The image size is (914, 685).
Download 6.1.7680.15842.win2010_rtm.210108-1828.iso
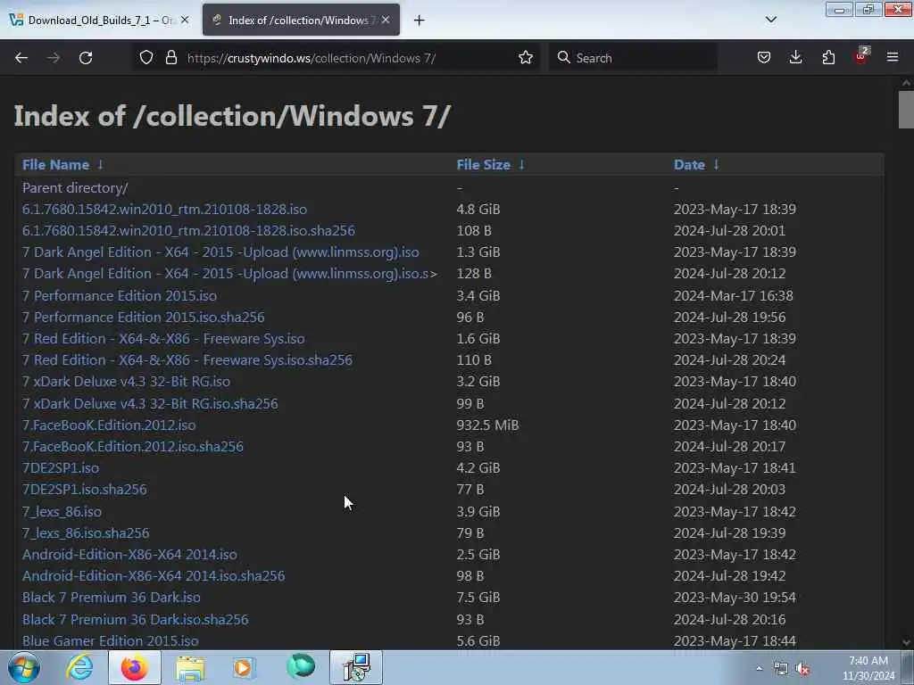[x=164, y=209]
